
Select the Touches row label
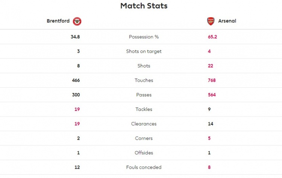(x=144, y=80)
